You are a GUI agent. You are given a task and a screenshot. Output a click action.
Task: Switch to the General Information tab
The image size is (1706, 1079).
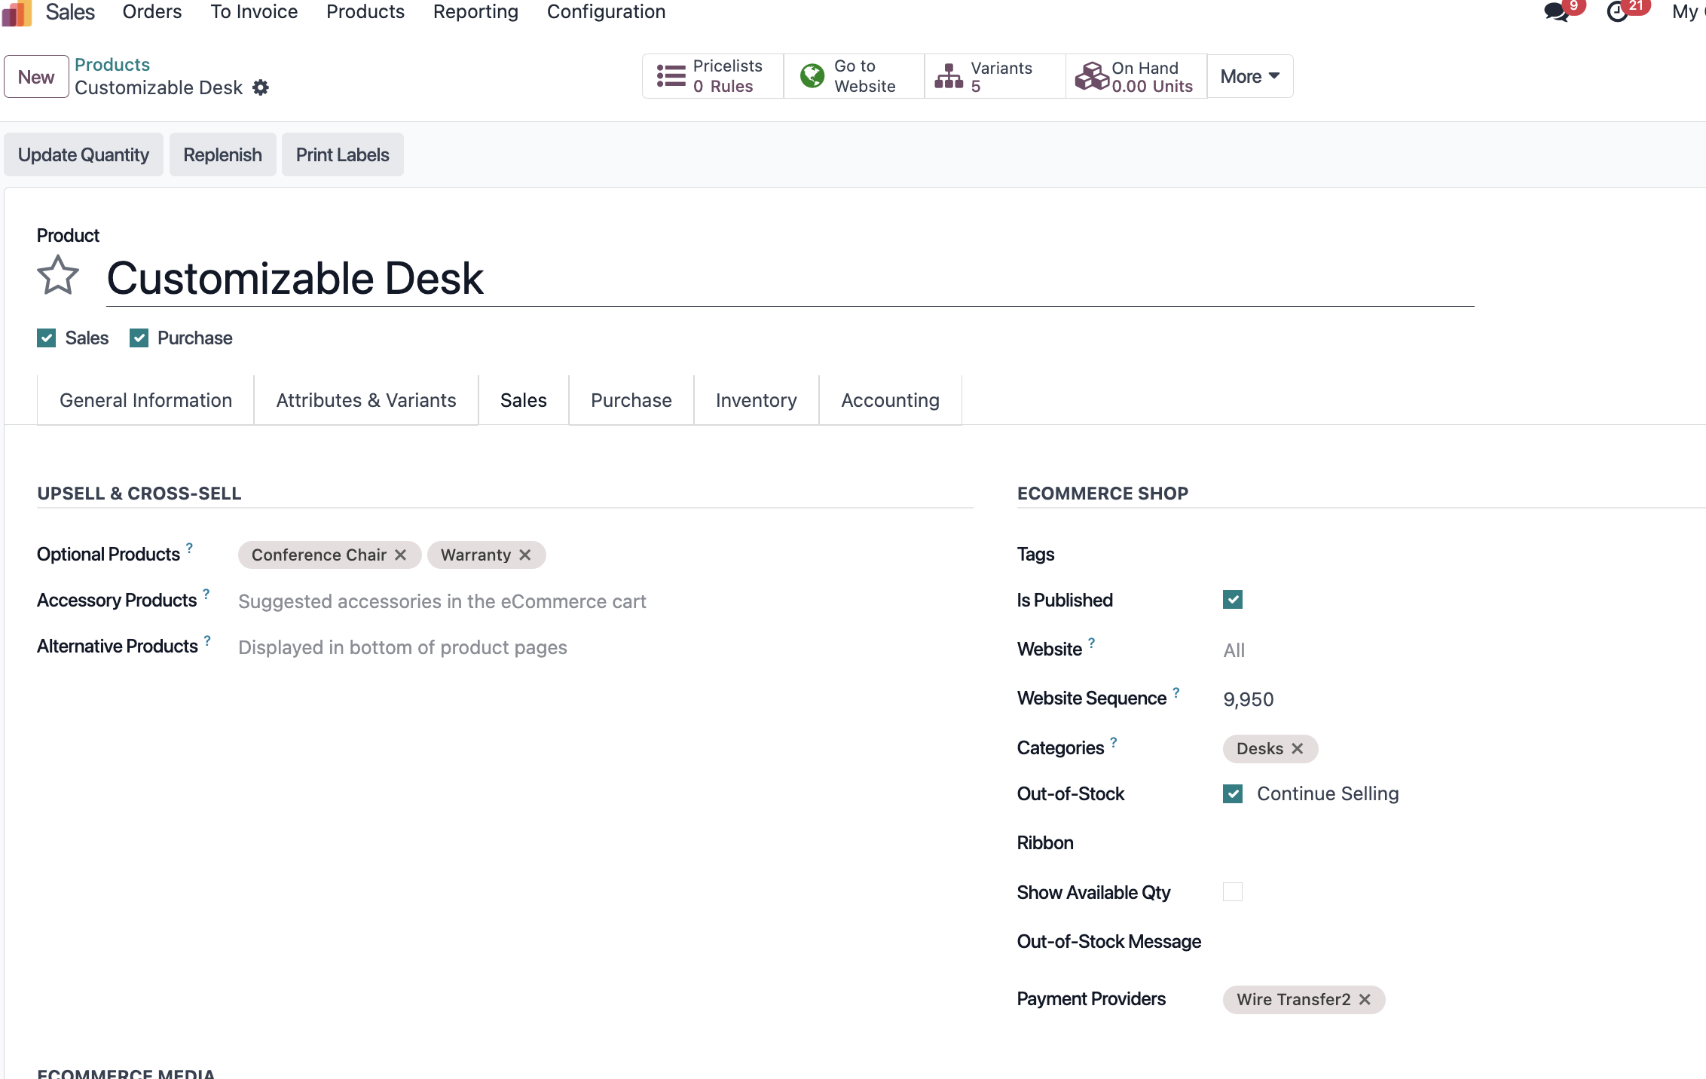coord(145,400)
